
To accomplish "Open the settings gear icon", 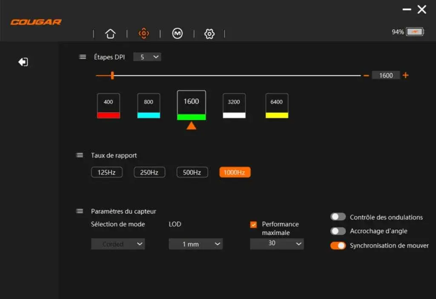I will pyautogui.click(x=209, y=33).
